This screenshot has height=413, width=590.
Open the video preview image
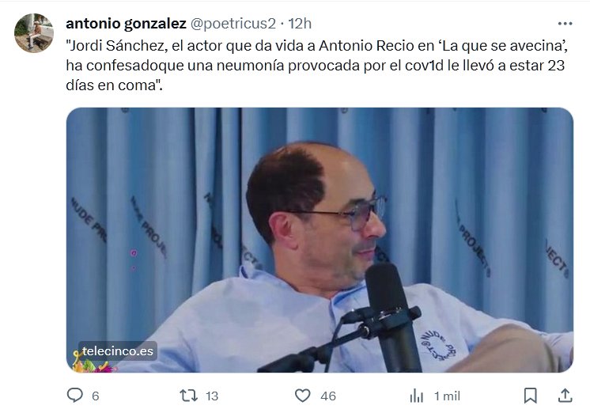320,241
